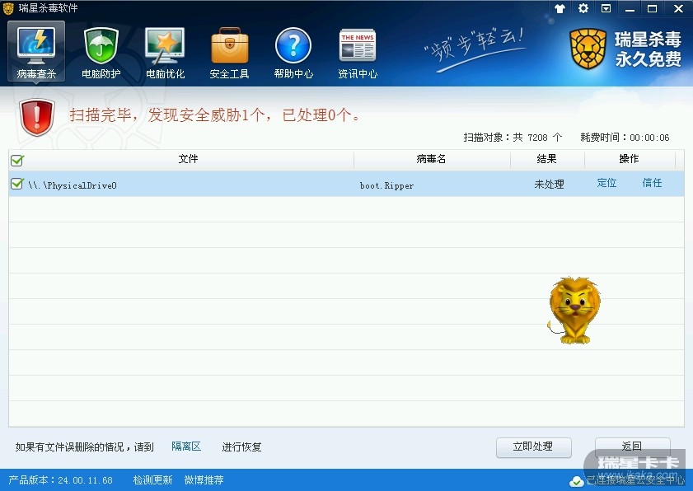Click the 立即处理 button
Viewport: 693px width, 491px height.
tap(533, 447)
